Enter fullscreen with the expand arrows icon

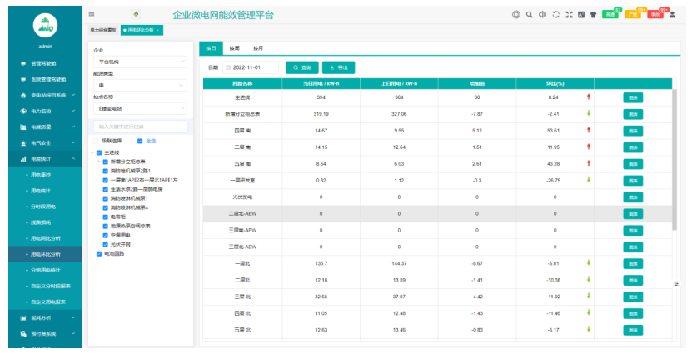pos(569,14)
